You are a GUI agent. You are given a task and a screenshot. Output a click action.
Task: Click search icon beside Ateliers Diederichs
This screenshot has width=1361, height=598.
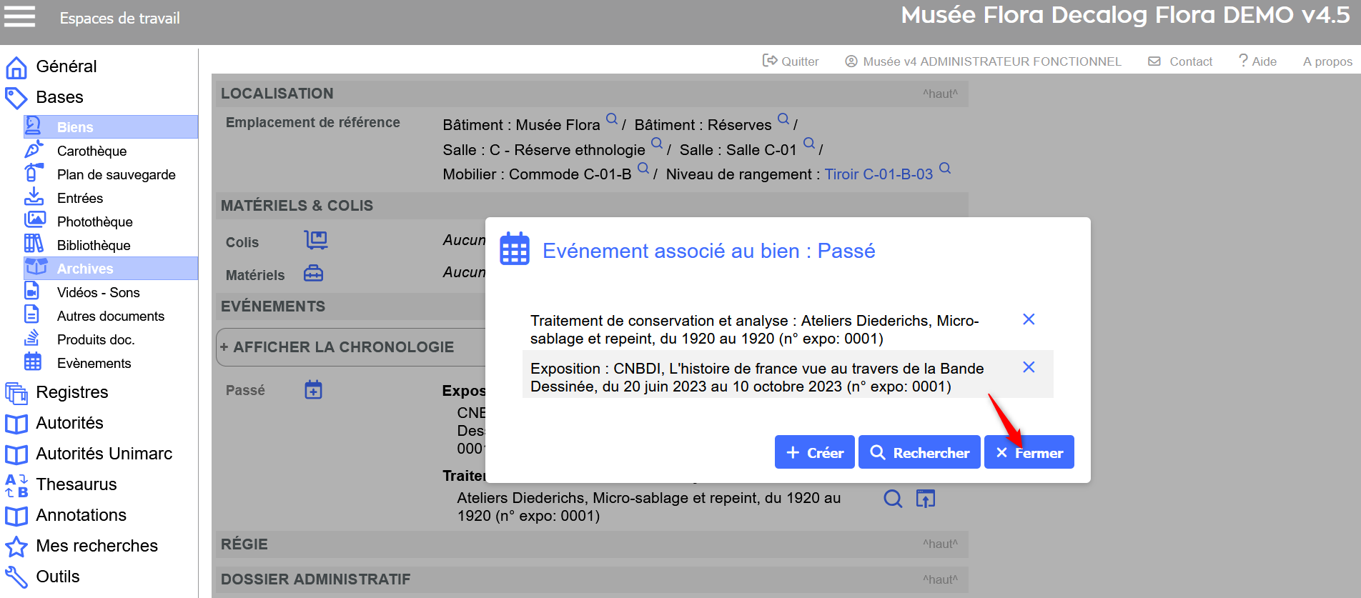pyautogui.click(x=893, y=499)
